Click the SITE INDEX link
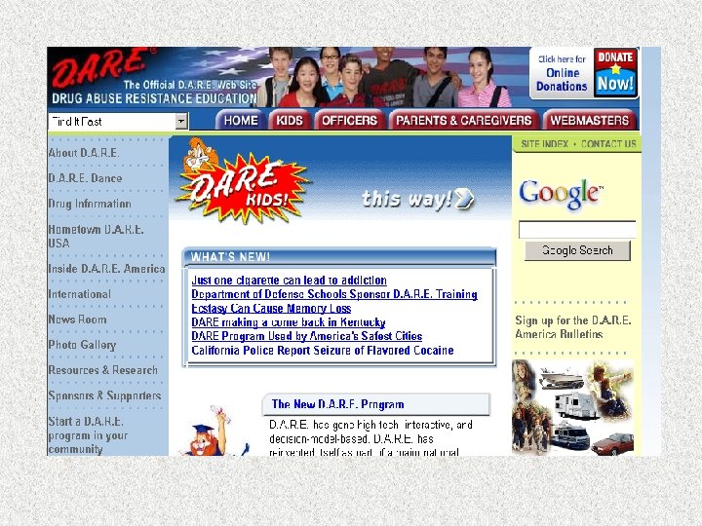The image size is (702, 526). tap(544, 144)
